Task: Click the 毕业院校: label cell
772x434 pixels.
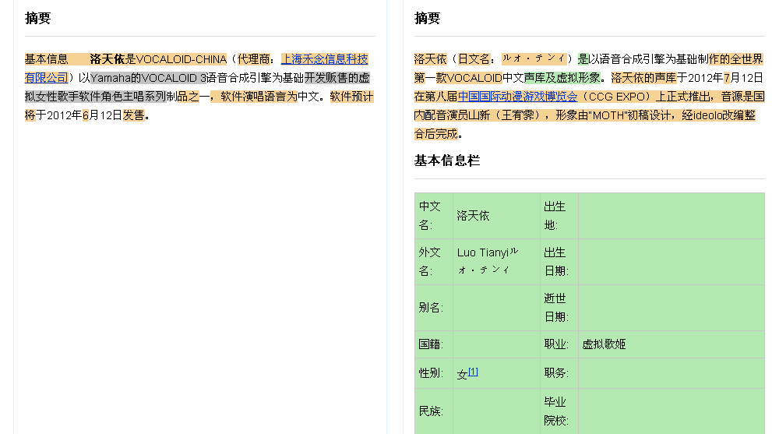Action: tap(559, 411)
